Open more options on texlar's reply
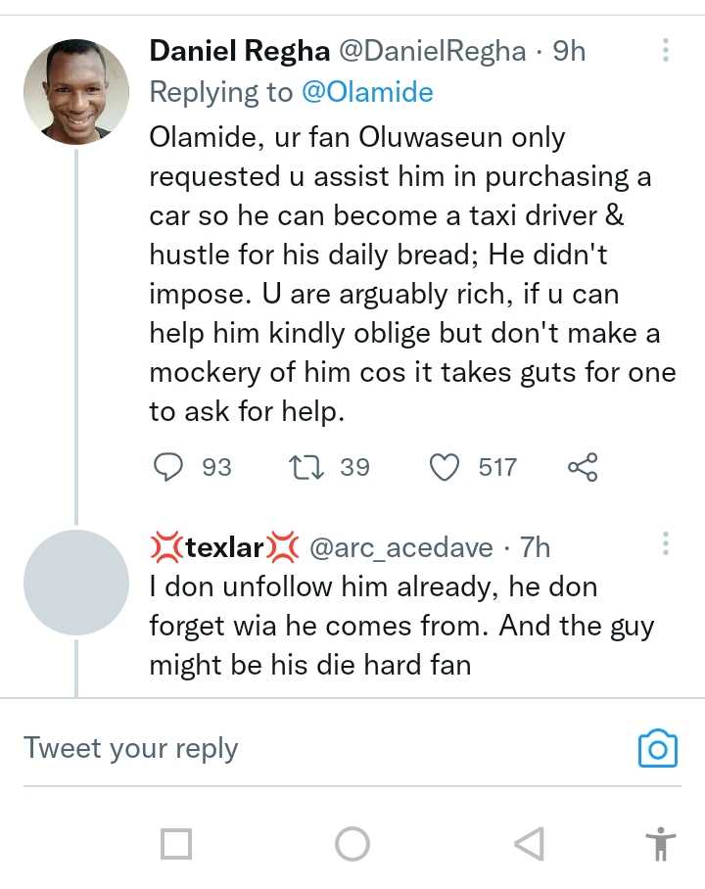 [x=666, y=544]
